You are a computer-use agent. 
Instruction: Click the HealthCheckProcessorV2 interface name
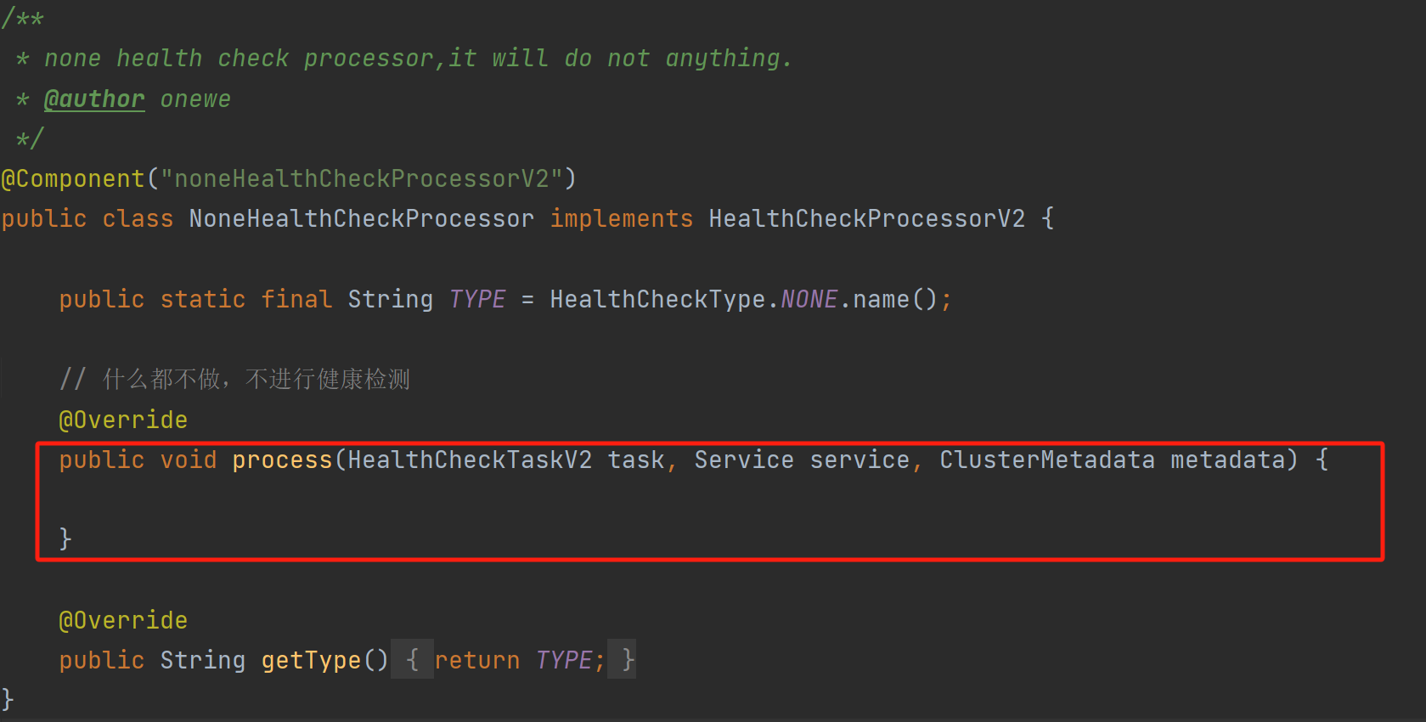867,218
